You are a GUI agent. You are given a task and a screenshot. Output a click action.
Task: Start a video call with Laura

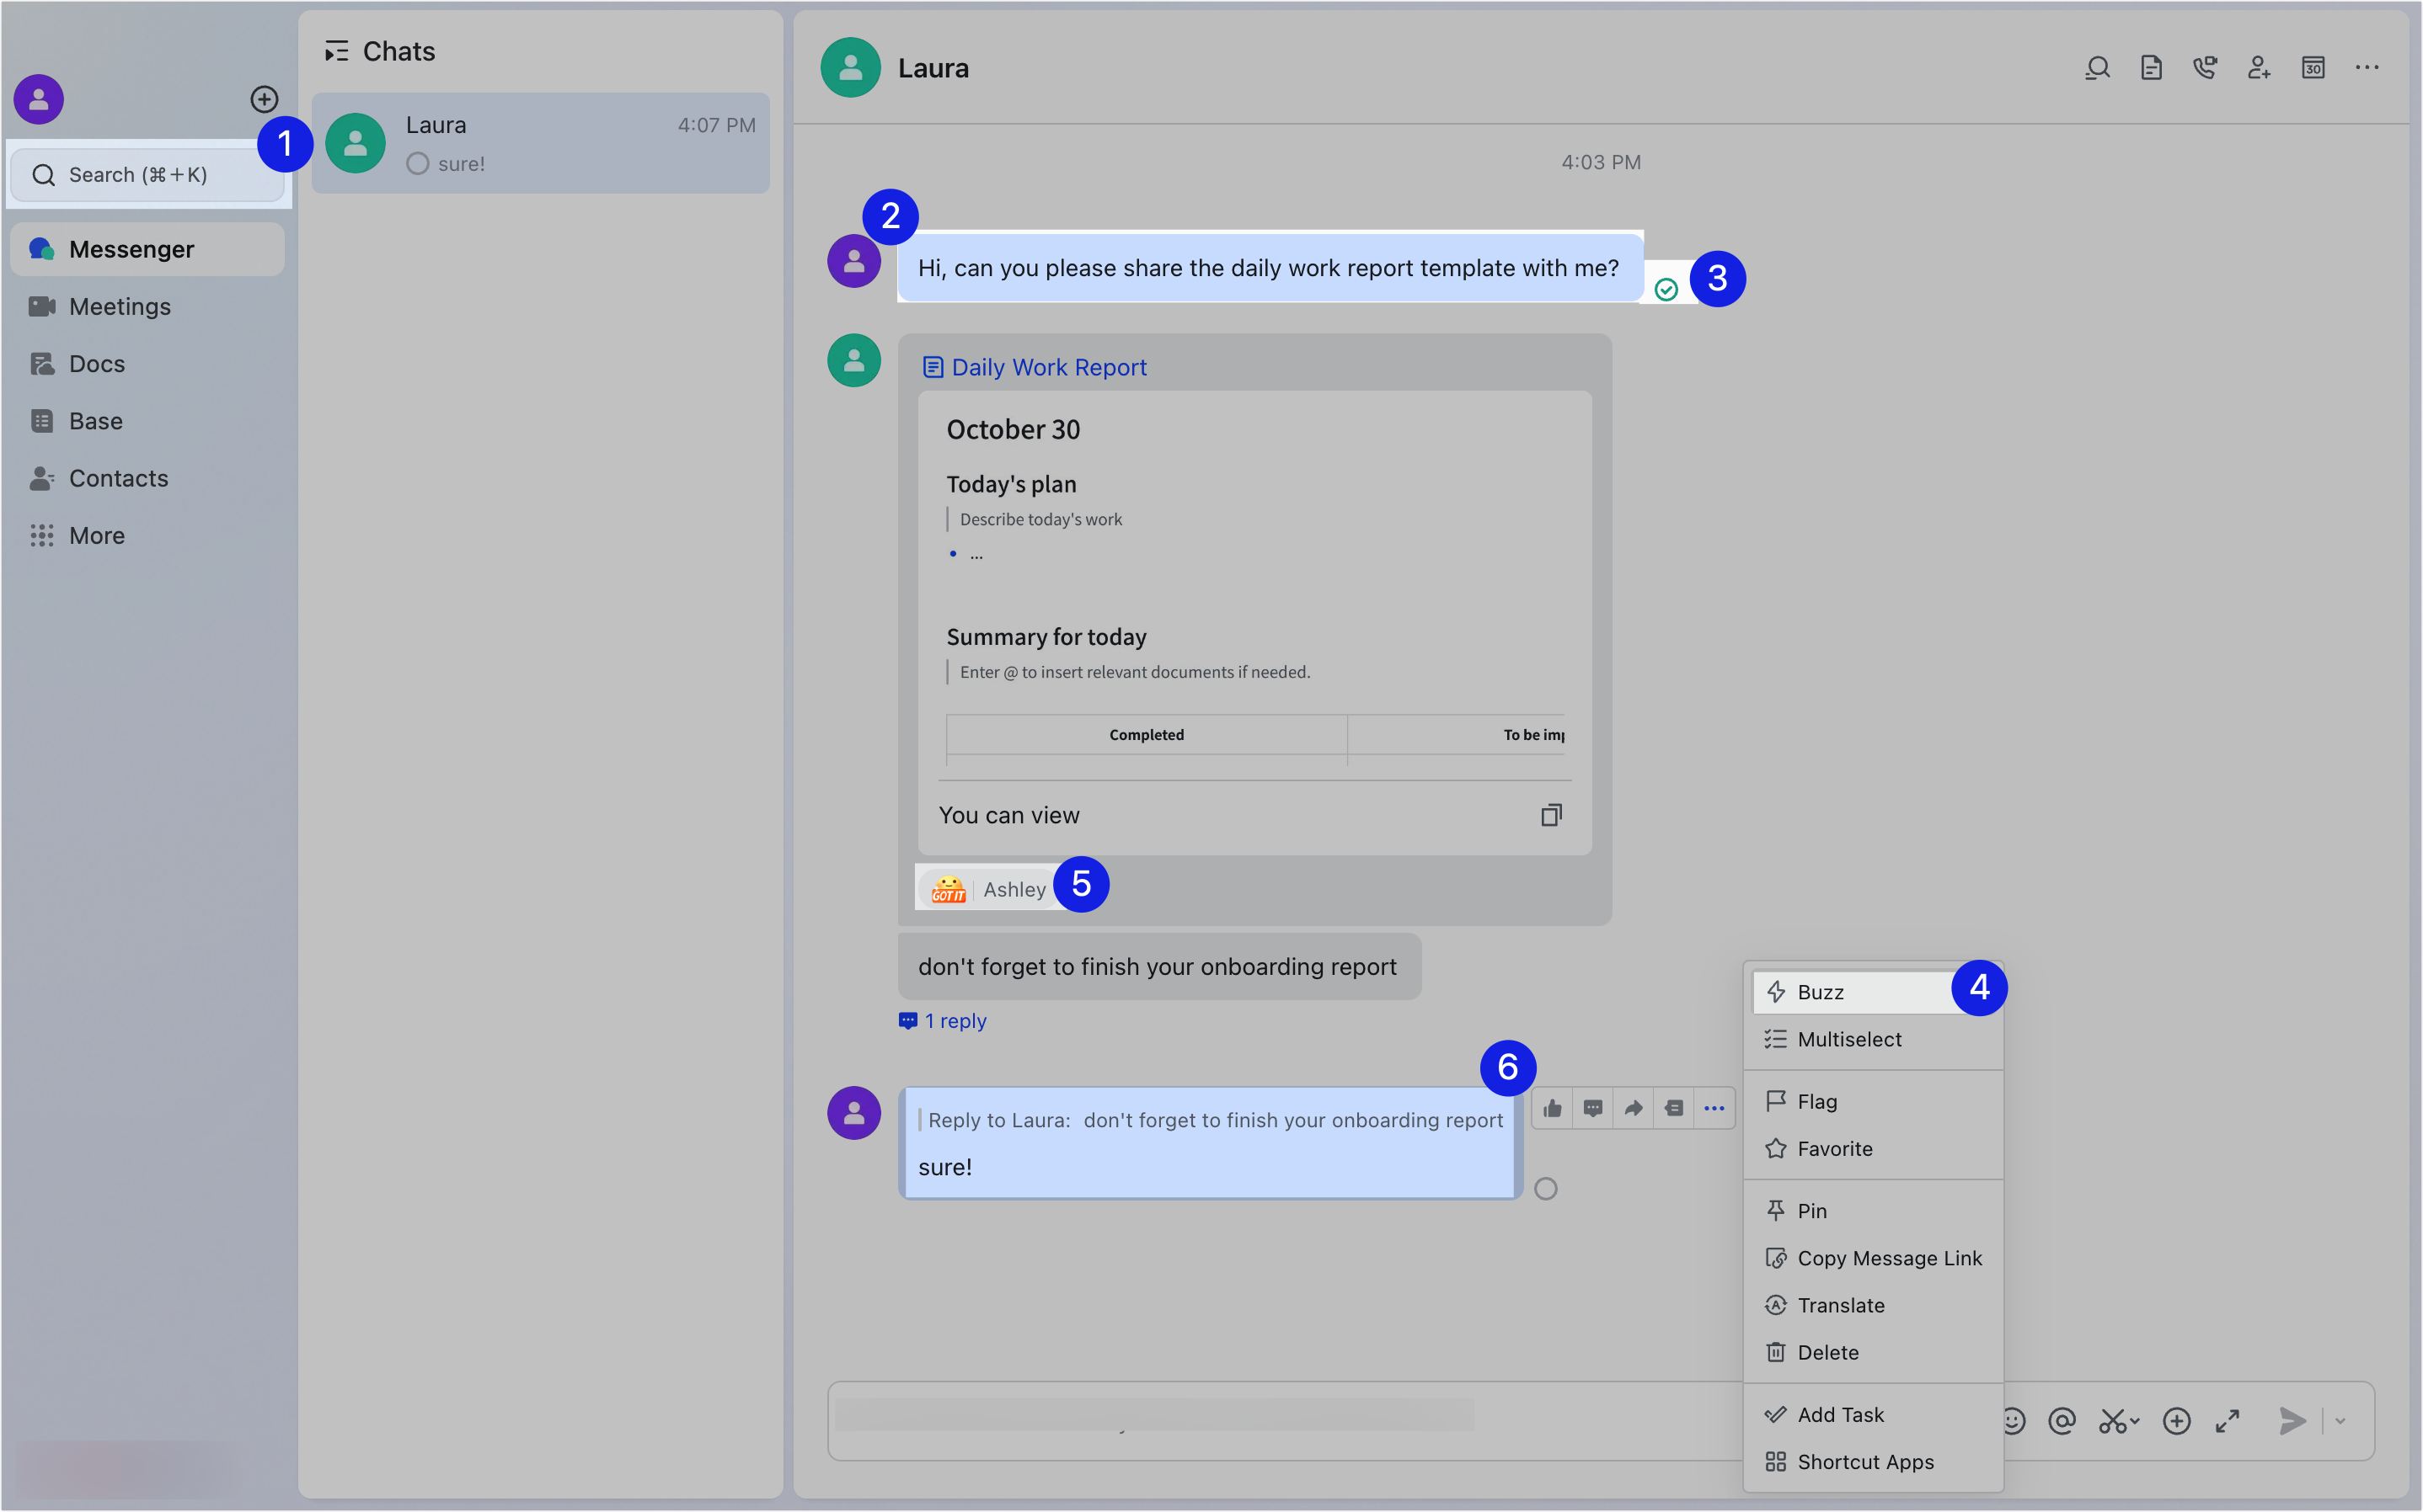pos(2204,67)
